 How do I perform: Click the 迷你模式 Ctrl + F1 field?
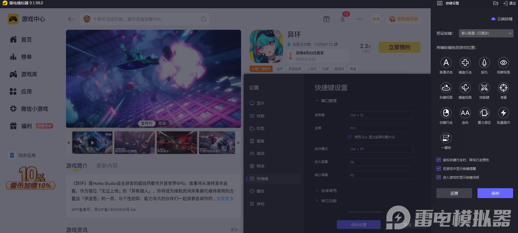coord(380,149)
